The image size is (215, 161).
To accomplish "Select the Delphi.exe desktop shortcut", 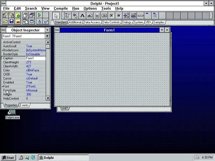I will click(x=12, y=115).
